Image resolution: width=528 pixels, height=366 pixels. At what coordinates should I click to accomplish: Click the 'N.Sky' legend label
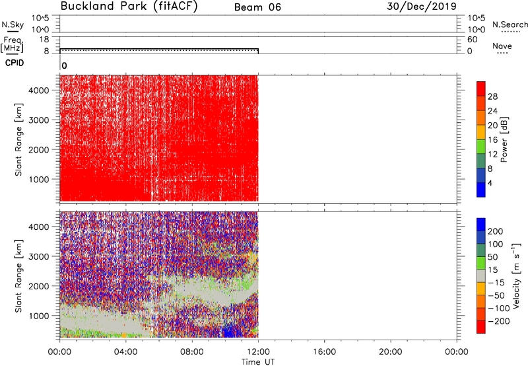coord(13,24)
